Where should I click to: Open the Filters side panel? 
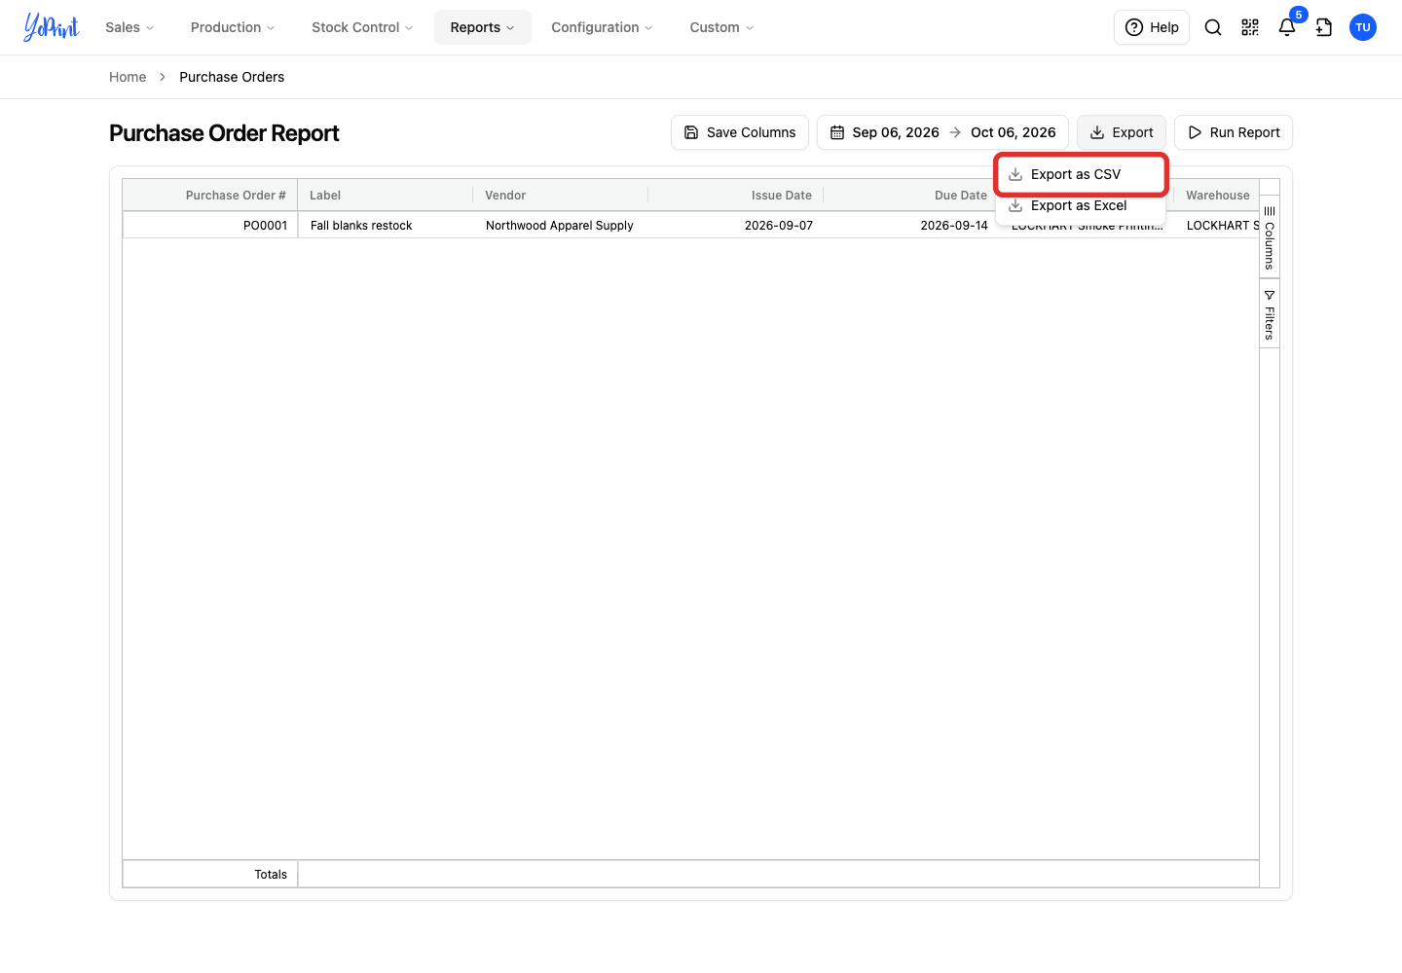(x=1270, y=314)
